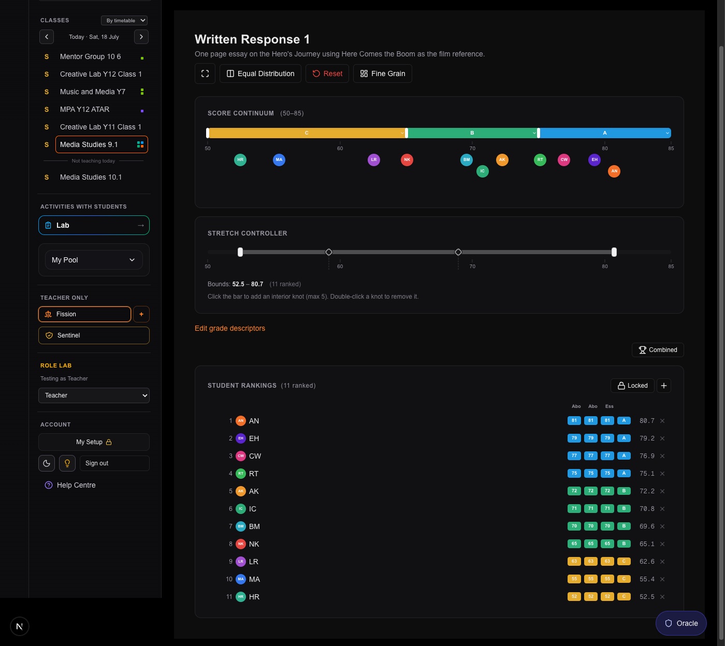
Task: Click Sign out
Action: point(114,463)
